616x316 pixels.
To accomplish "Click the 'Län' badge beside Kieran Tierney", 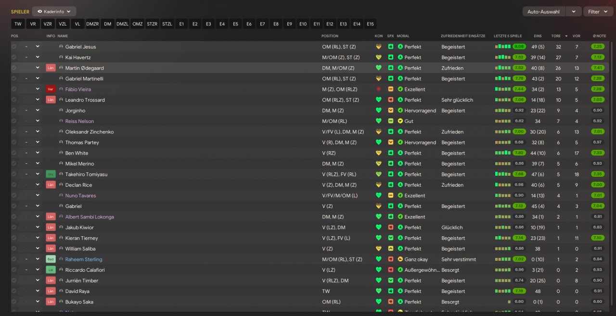I will coord(51,238).
